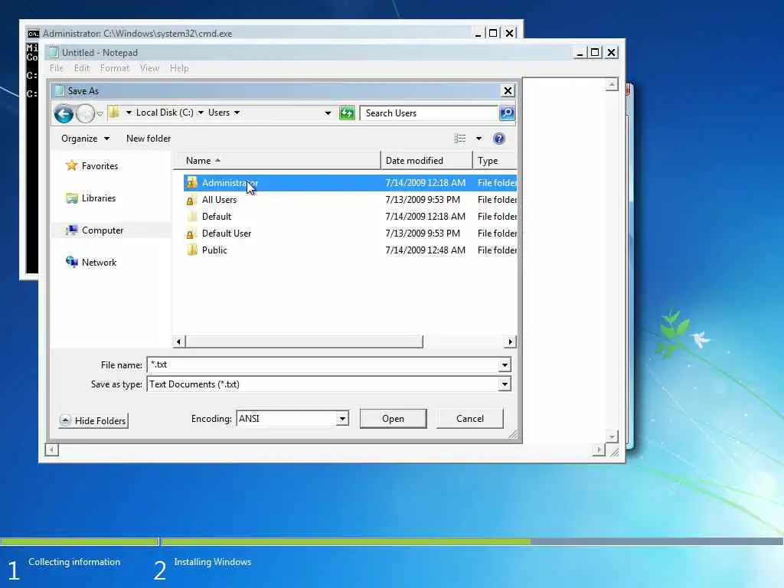
Task: Sort by the Date modified column header
Action: tap(426, 161)
